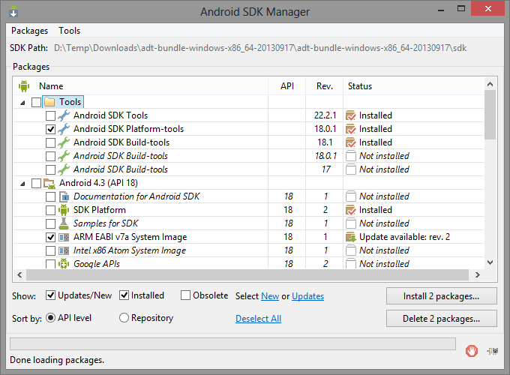Click the horizontal scrollbar thumb of package list

pos(247,274)
